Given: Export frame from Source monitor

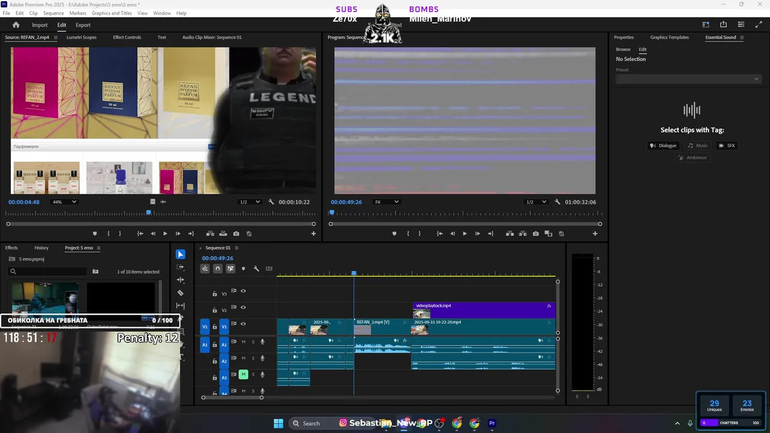Looking at the screenshot, I should pyautogui.click(x=236, y=233).
